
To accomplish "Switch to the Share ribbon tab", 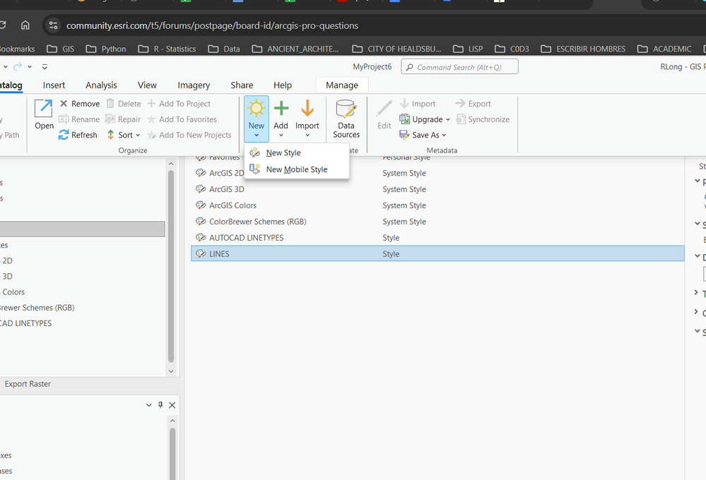I will [242, 85].
